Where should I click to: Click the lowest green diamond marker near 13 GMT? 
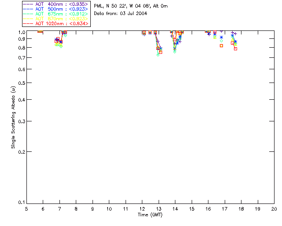pyautogui.click(x=158, y=55)
